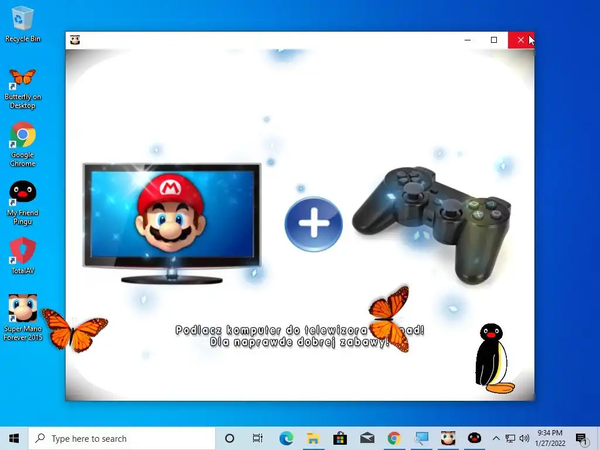Switch to Google Chrome on the taskbar

(x=394, y=438)
